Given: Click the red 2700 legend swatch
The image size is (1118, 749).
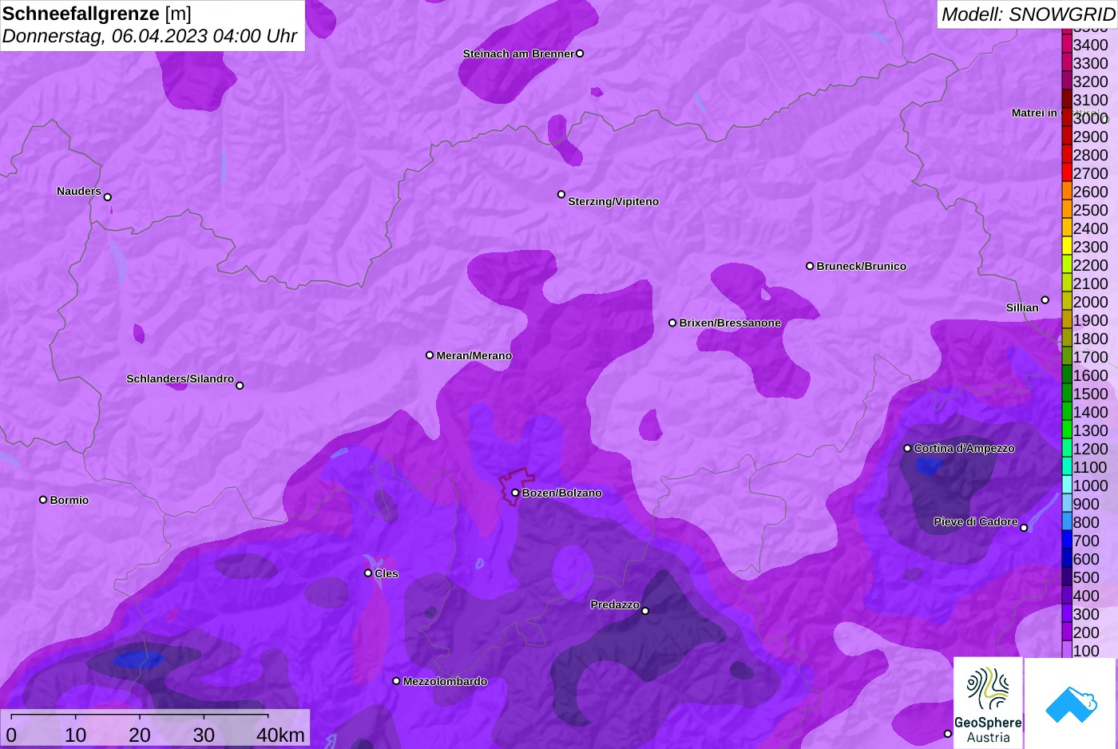Looking at the screenshot, I should pyautogui.click(x=1067, y=172).
